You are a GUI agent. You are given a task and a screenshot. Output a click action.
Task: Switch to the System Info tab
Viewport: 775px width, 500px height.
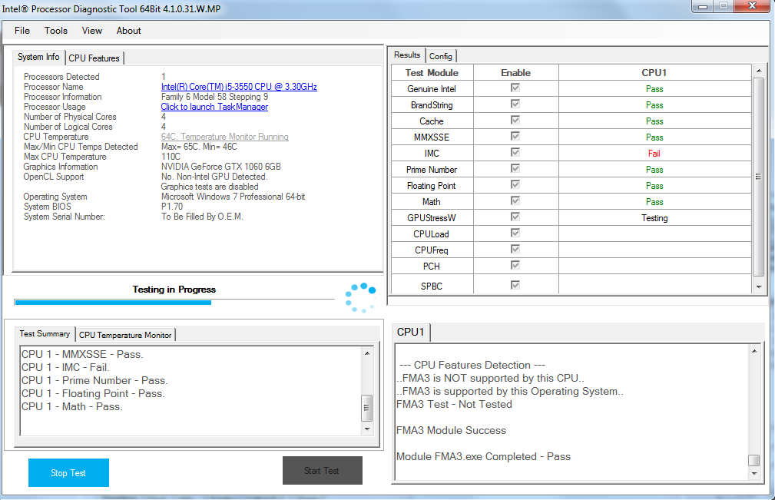click(x=38, y=57)
